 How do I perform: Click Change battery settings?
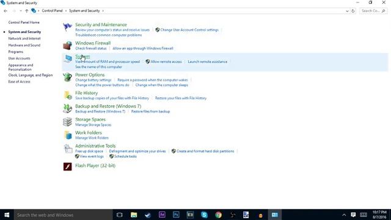point(93,80)
